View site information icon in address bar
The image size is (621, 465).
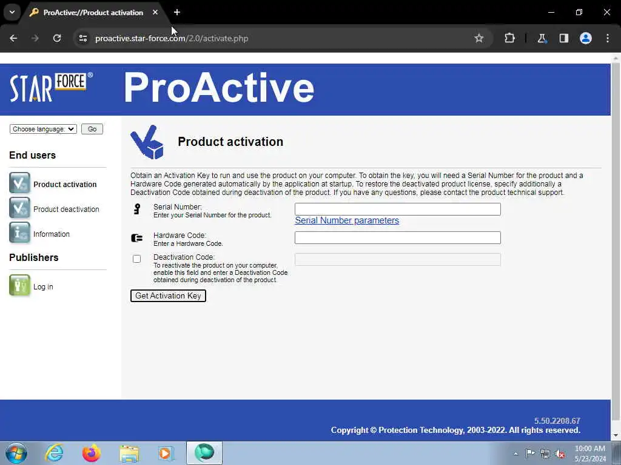(x=82, y=38)
